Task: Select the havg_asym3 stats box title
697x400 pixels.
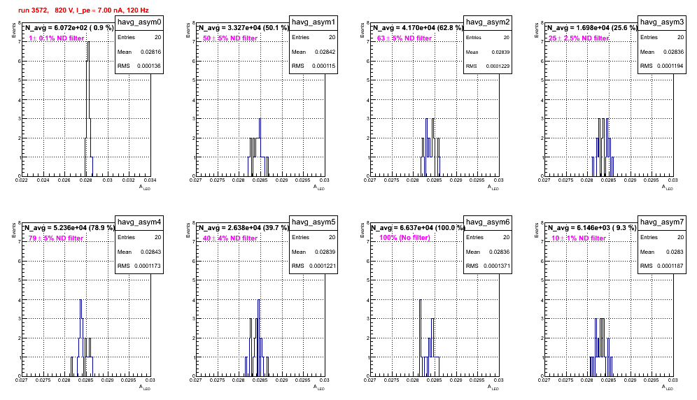Action: pyautogui.click(x=662, y=22)
